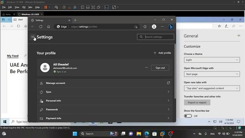Expand the Payment info row chevron
245x138 pixels.
click(168, 118)
